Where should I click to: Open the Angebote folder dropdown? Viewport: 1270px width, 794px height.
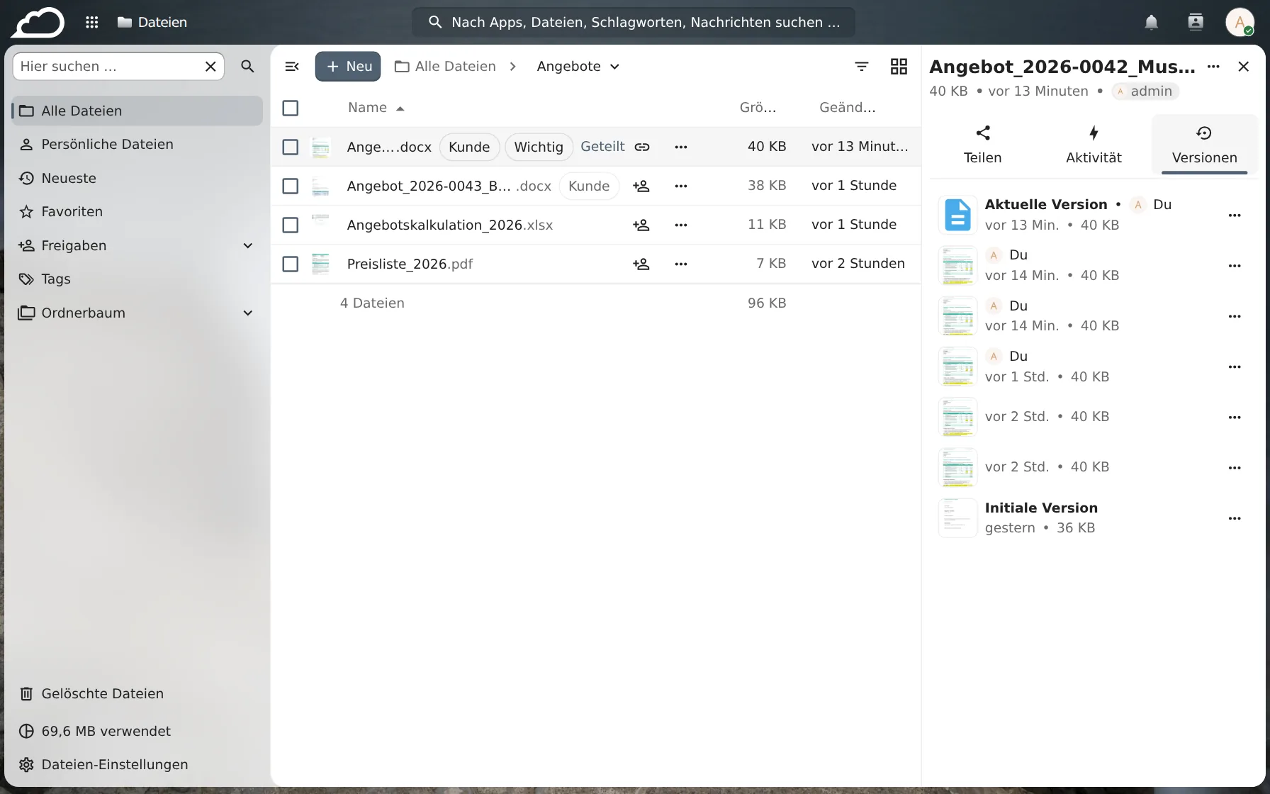point(578,66)
